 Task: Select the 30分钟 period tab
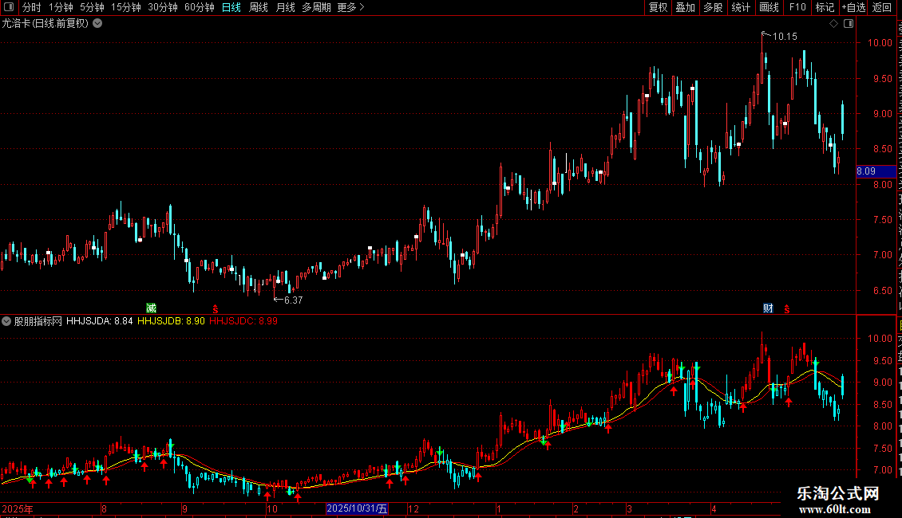click(163, 7)
